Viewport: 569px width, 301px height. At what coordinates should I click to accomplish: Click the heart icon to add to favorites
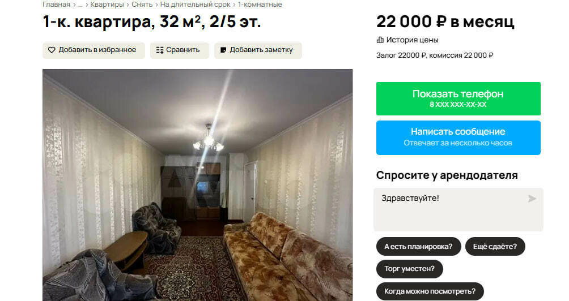[52, 50]
